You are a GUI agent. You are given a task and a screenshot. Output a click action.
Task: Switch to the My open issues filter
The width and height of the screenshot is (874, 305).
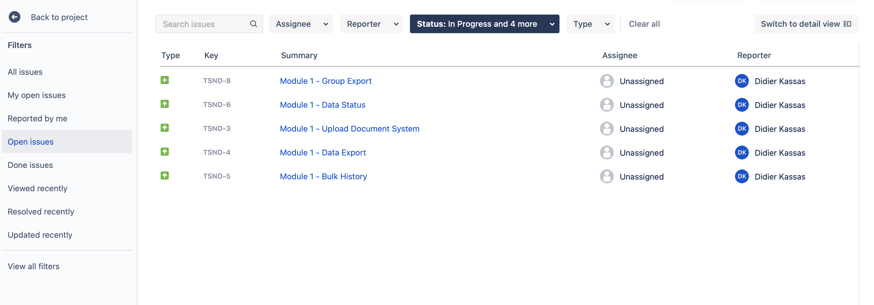coord(36,95)
